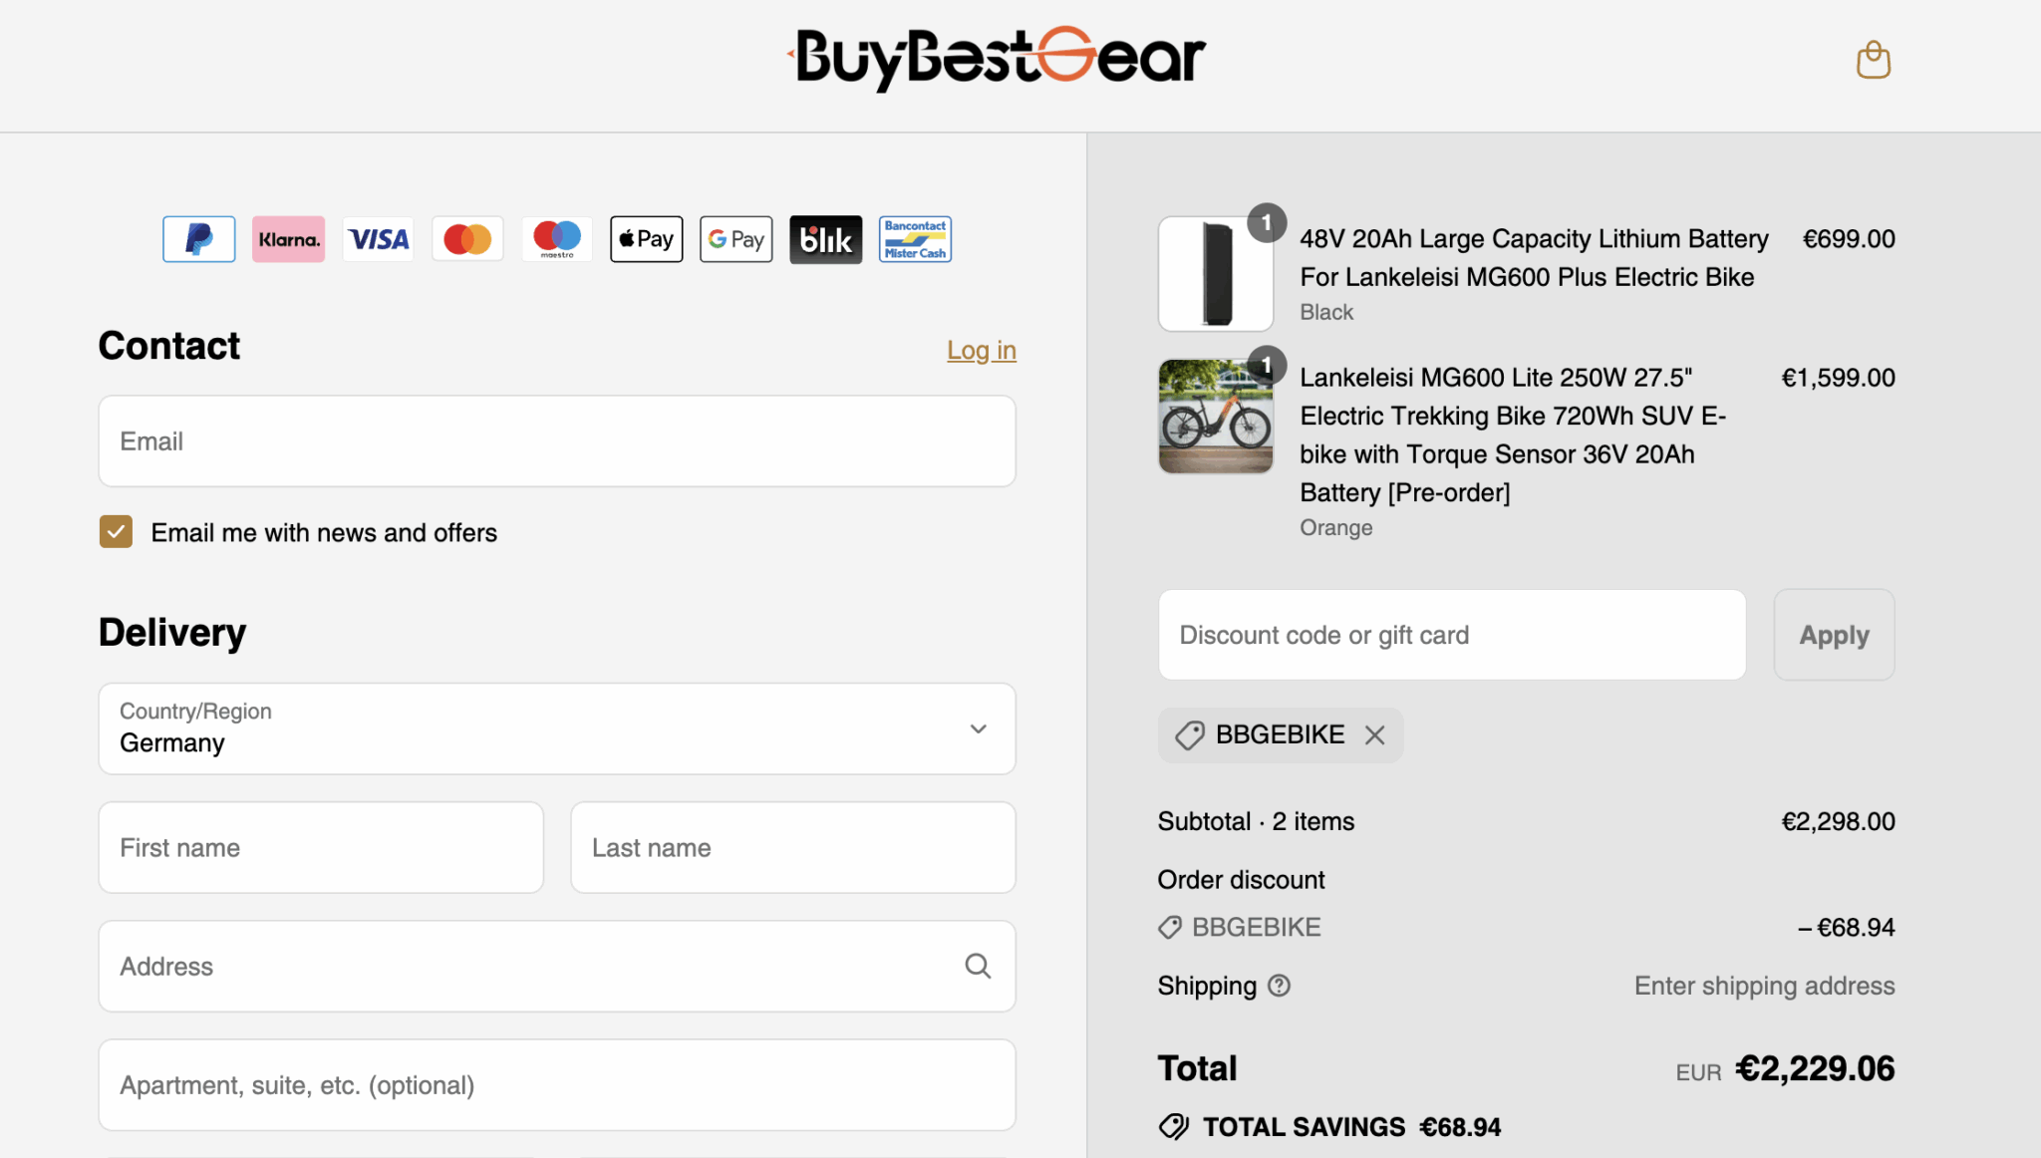Click the Lankeleisi MG600 bike thumbnail

point(1216,417)
